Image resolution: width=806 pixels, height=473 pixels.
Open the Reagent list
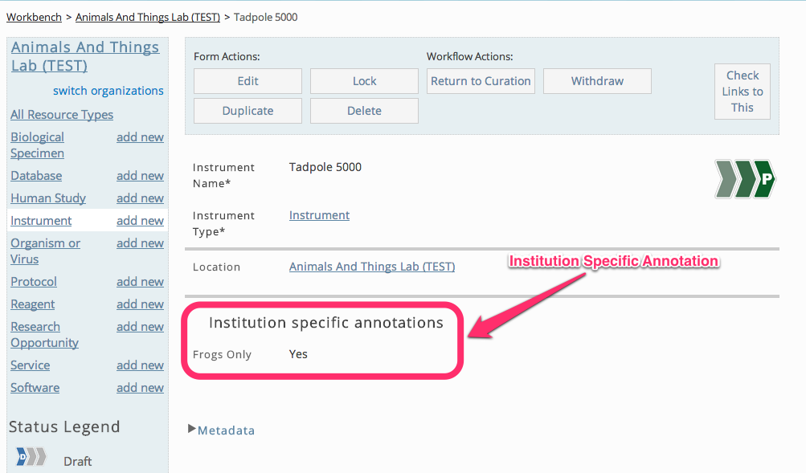(x=32, y=304)
